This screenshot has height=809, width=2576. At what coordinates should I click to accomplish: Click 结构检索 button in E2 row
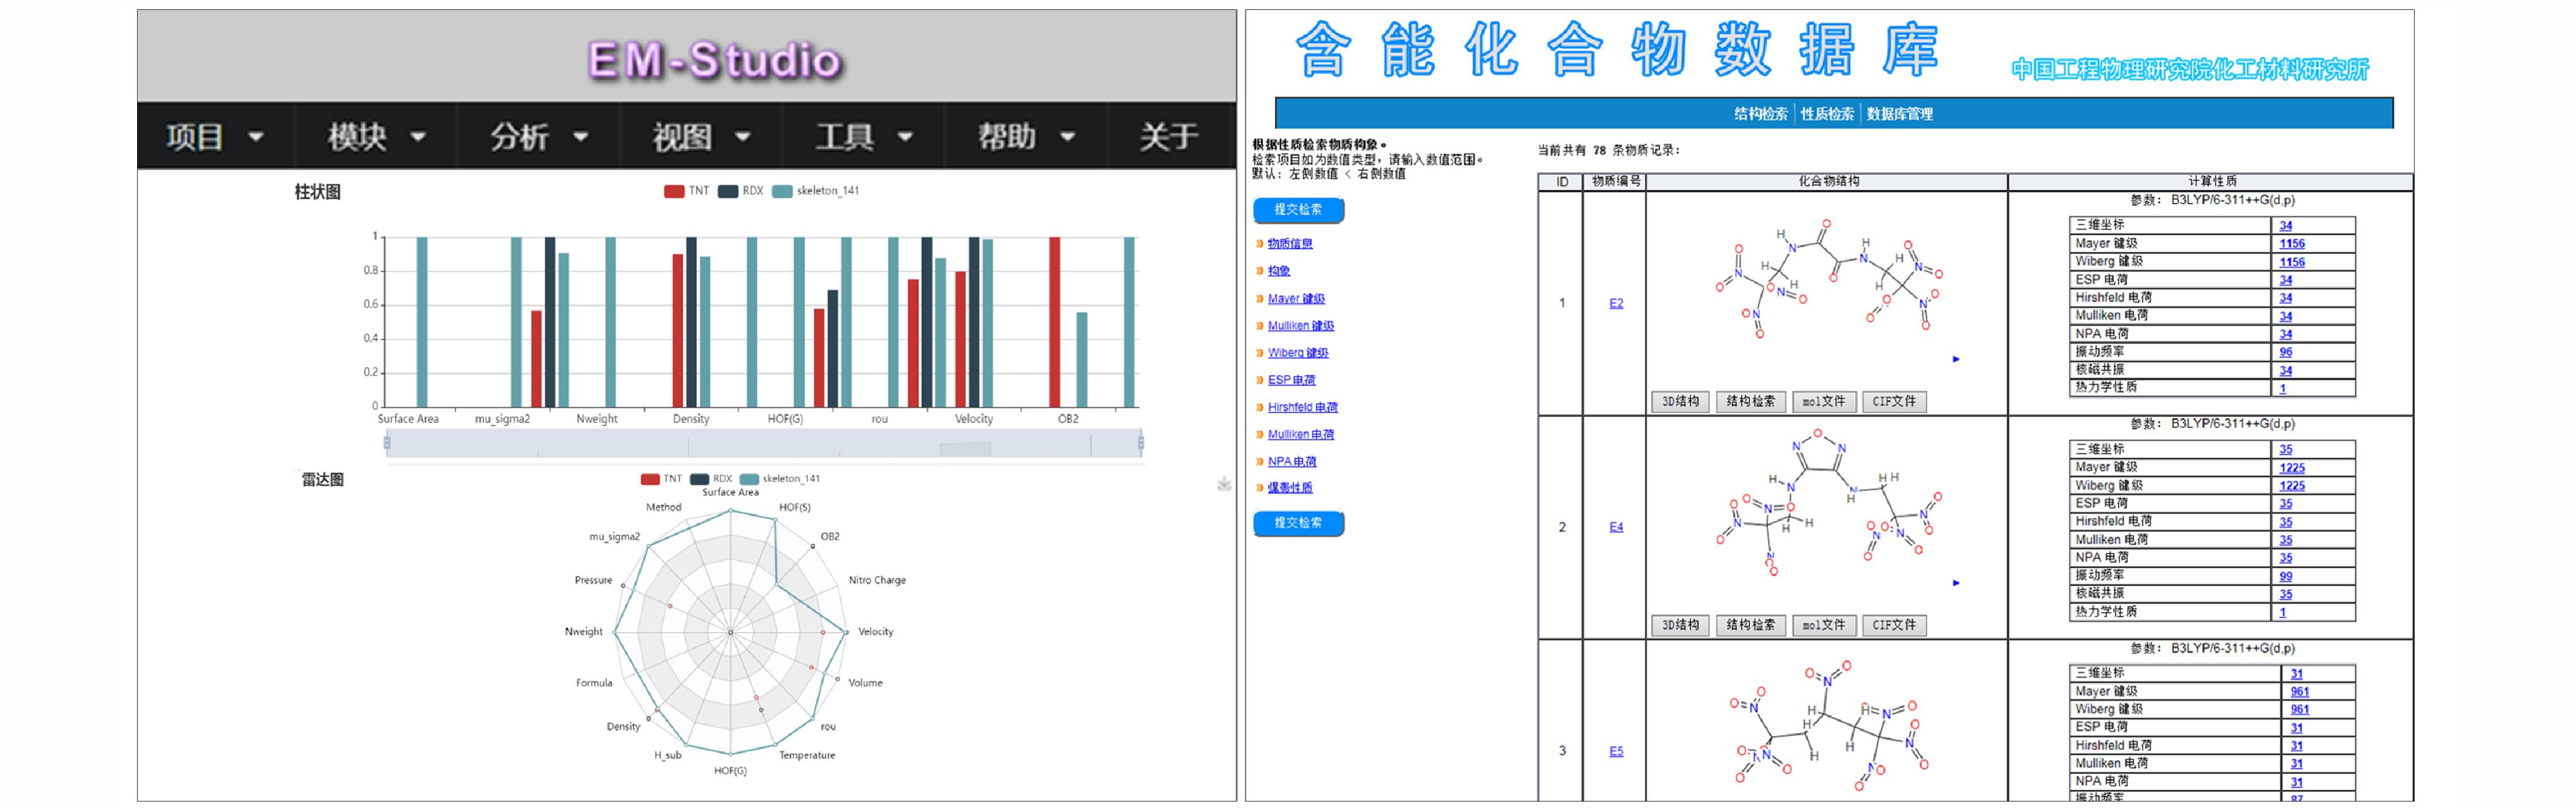pyautogui.click(x=1751, y=402)
